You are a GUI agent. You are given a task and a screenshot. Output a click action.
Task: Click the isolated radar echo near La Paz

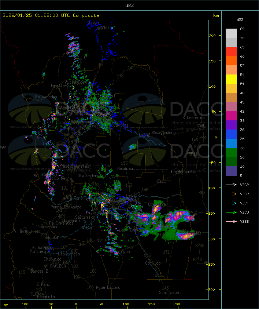133,147
